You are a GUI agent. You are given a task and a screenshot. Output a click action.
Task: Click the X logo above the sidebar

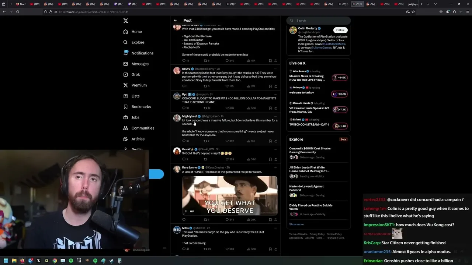126,21
